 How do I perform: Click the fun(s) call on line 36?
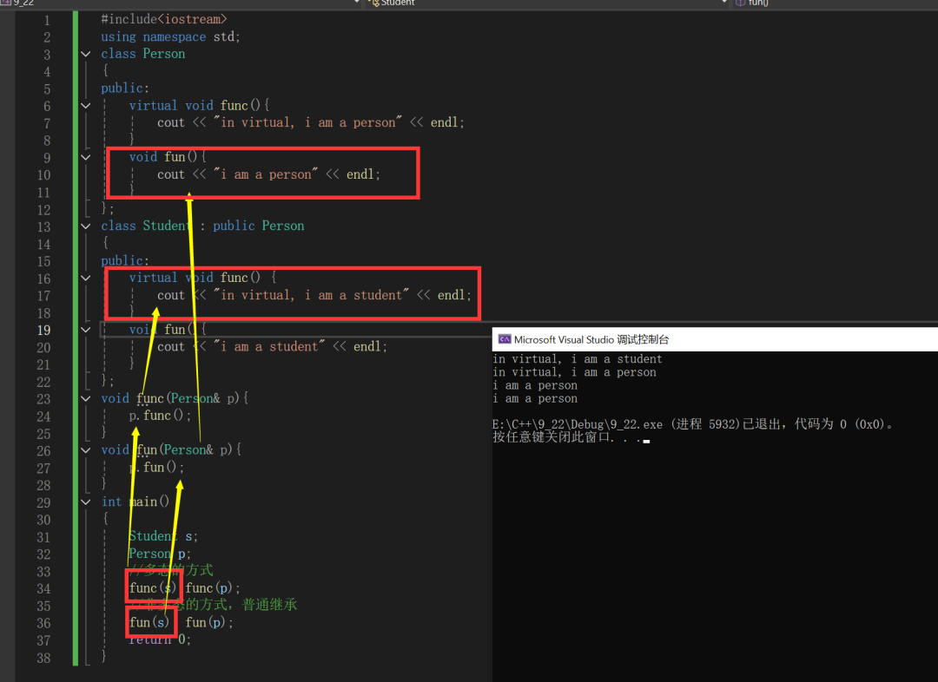click(x=149, y=623)
